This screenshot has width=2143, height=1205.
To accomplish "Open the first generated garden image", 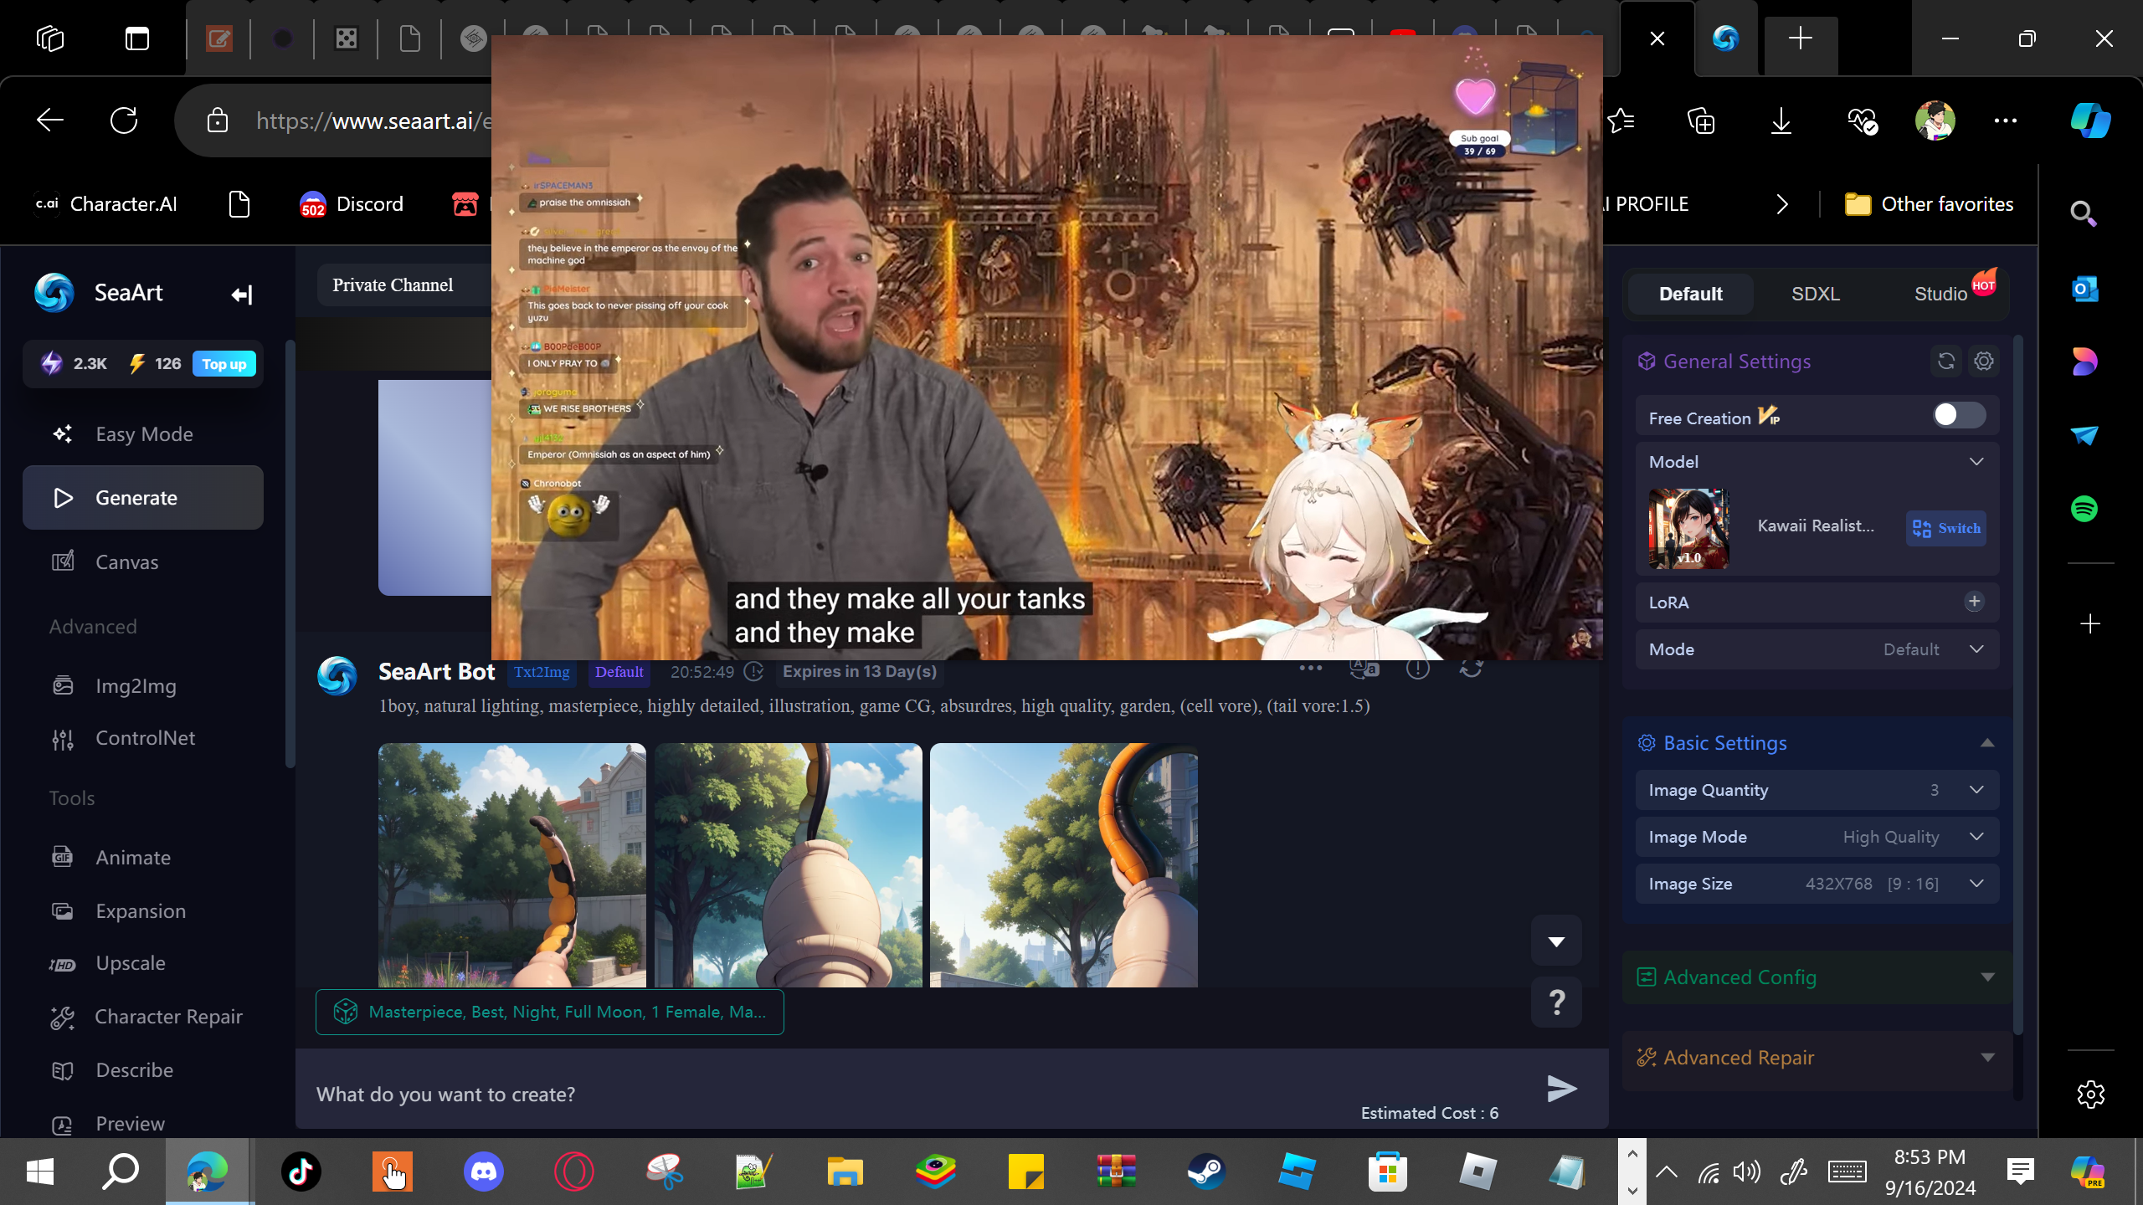I will pyautogui.click(x=512, y=864).
